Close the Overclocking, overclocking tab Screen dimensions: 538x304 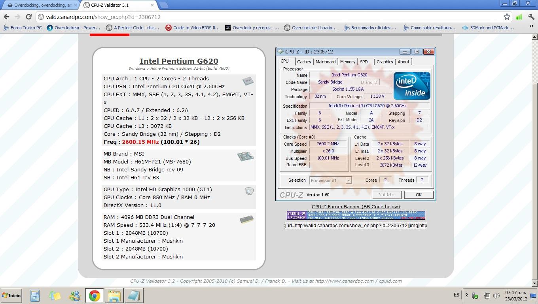tap(76, 5)
